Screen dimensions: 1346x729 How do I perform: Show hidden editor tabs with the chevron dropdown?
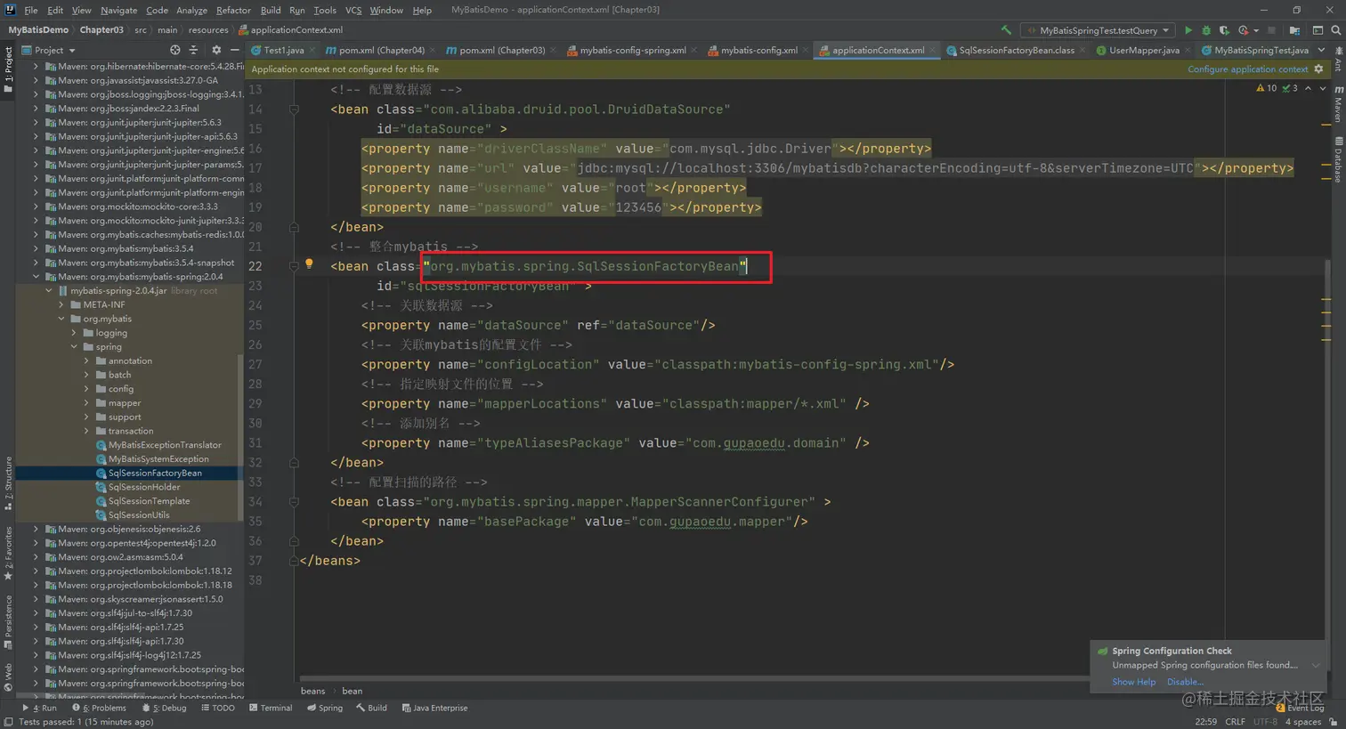pos(1322,50)
